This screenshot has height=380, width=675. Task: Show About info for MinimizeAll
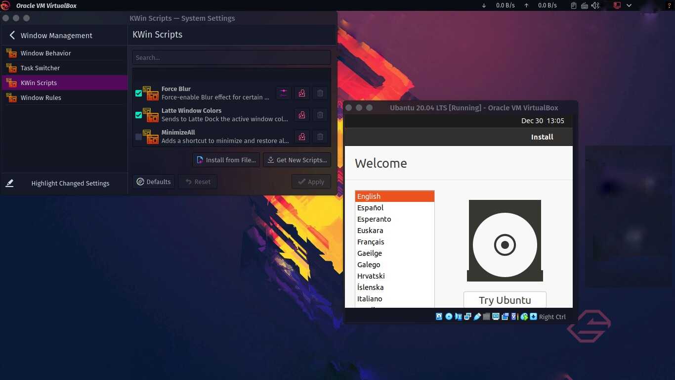(x=302, y=137)
